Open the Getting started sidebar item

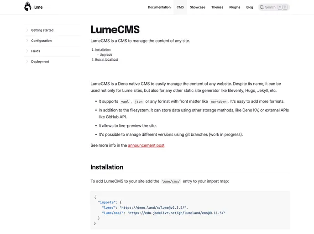coord(42,30)
